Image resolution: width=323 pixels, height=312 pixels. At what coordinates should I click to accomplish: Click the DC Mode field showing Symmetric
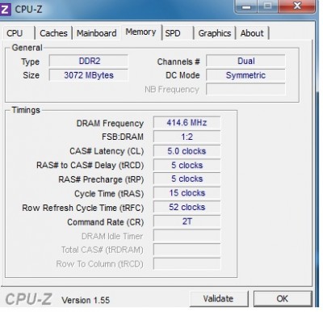245,75
